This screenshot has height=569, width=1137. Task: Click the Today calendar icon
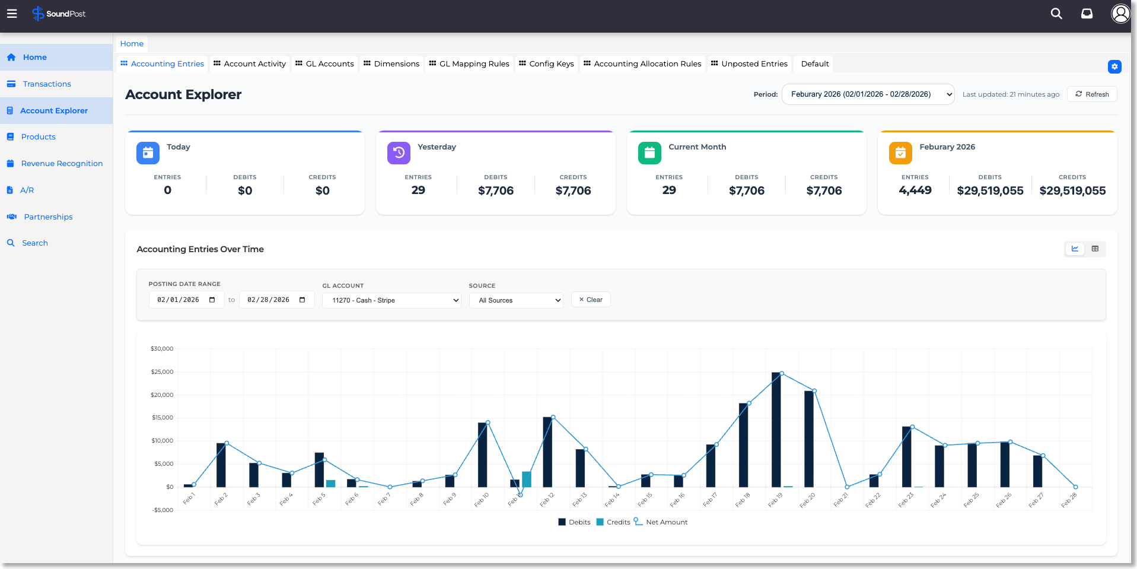[x=148, y=153]
